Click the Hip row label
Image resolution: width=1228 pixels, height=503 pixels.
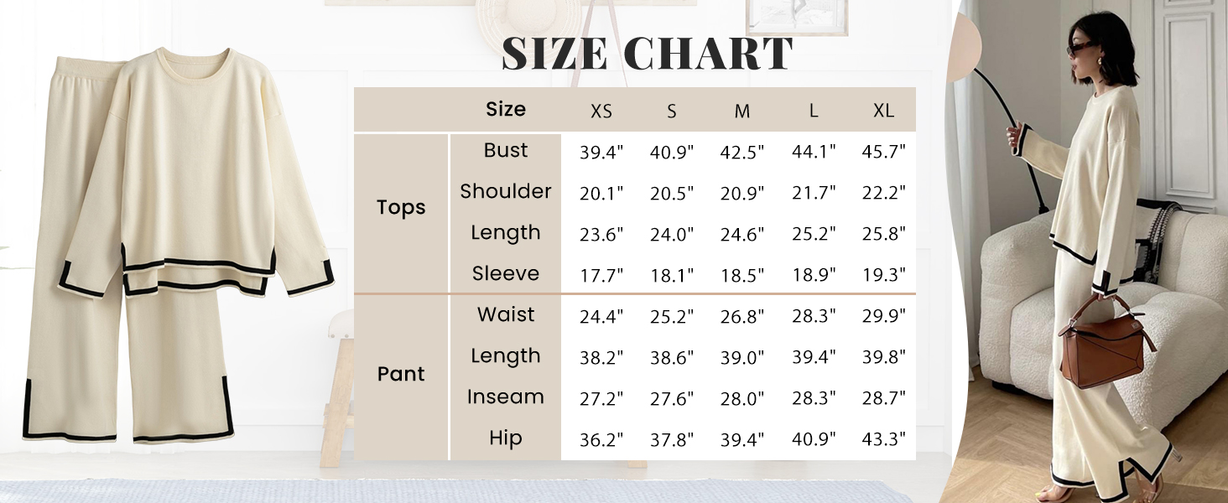click(x=506, y=438)
